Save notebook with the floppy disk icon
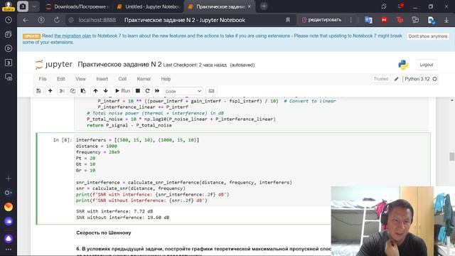Screen dimensions: 455x256 pyautogui.click(x=38, y=91)
